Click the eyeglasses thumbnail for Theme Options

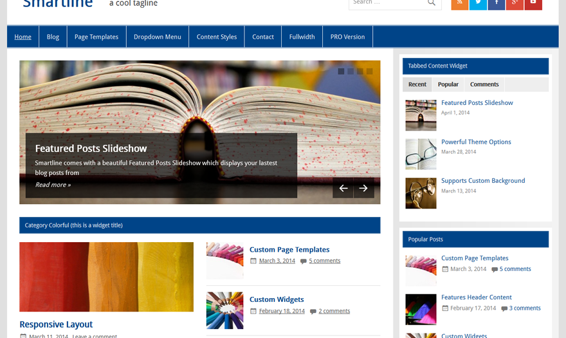[421, 154]
